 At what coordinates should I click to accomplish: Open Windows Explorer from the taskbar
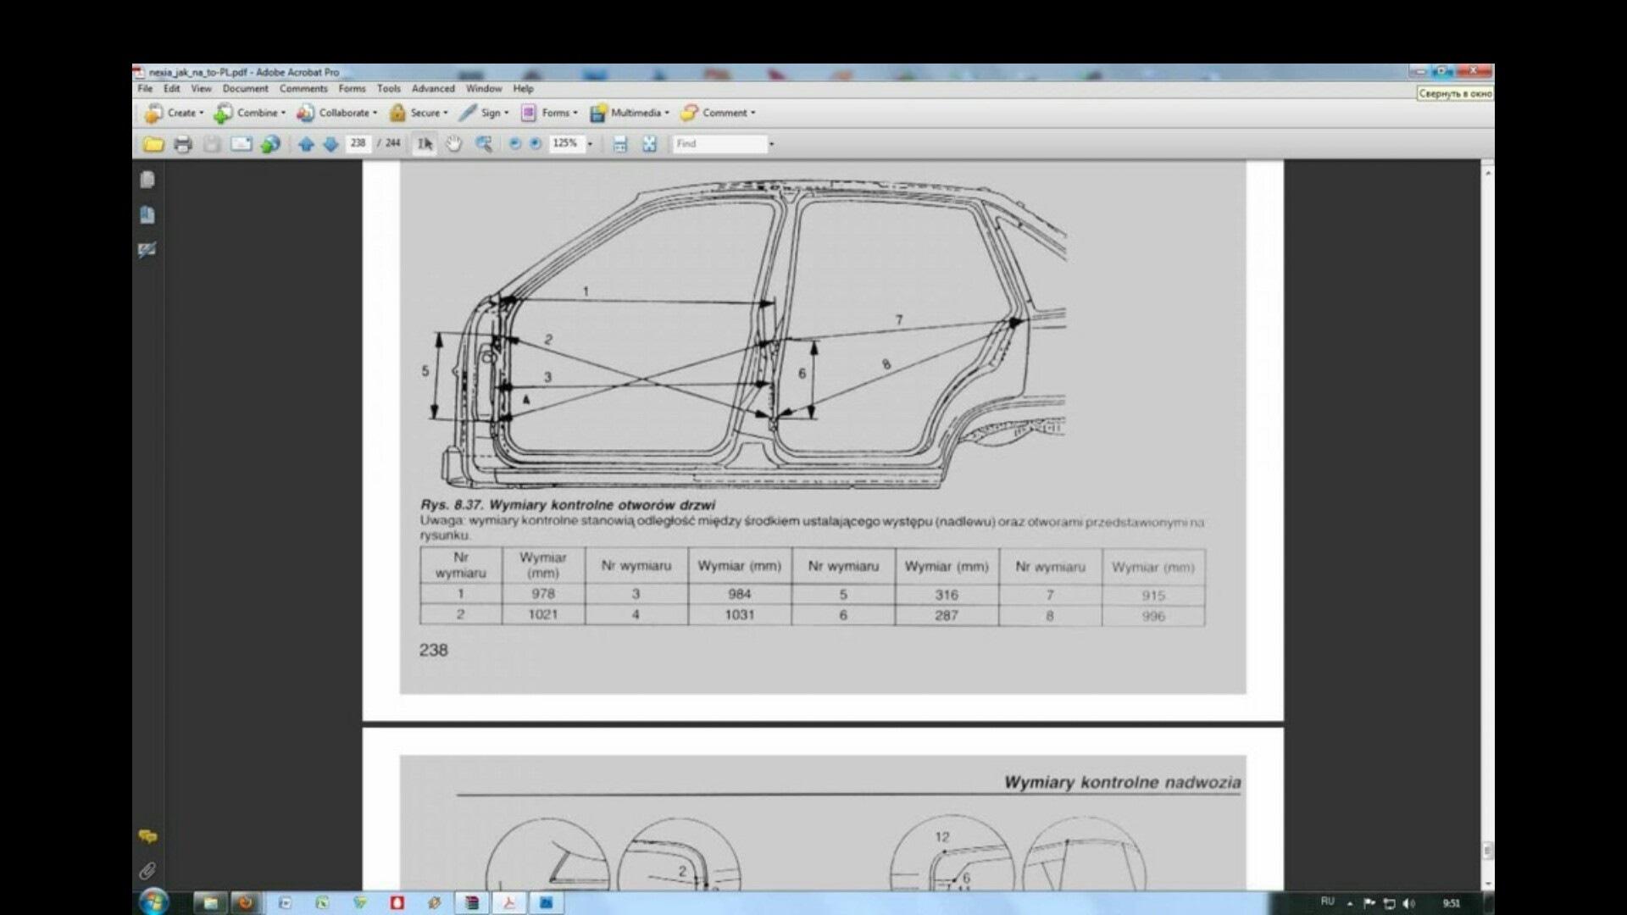[x=210, y=903]
